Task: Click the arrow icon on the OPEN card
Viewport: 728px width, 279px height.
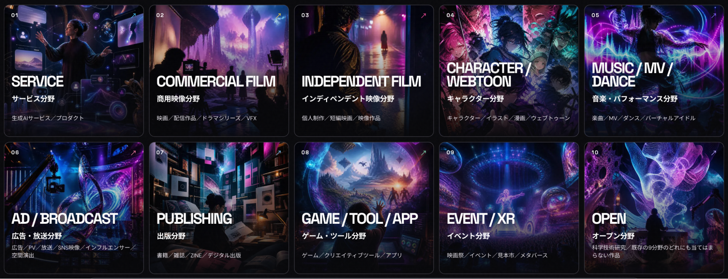Action: click(x=714, y=153)
